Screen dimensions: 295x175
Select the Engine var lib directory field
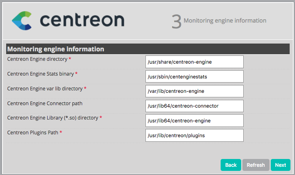tap(194, 91)
